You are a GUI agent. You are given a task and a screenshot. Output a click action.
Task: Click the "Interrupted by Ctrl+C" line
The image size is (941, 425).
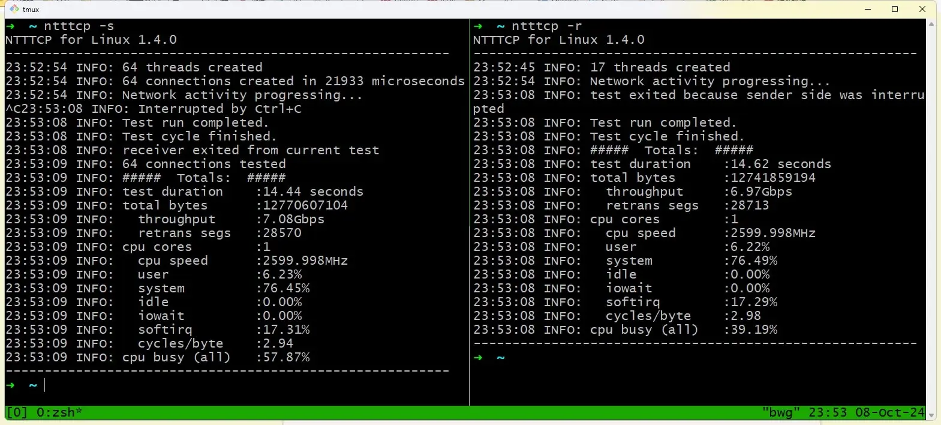coord(220,109)
